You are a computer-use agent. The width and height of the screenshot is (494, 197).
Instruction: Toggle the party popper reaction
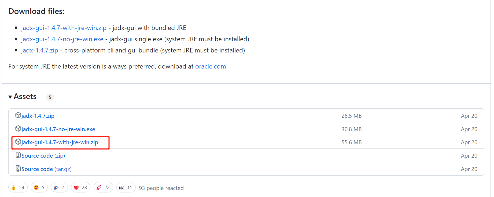(59, 188)
